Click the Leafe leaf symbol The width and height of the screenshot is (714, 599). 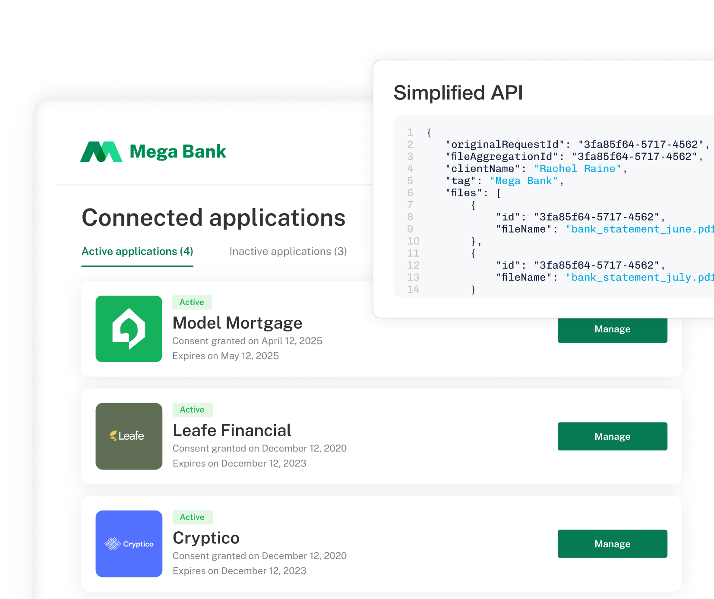tap(114, 436)
